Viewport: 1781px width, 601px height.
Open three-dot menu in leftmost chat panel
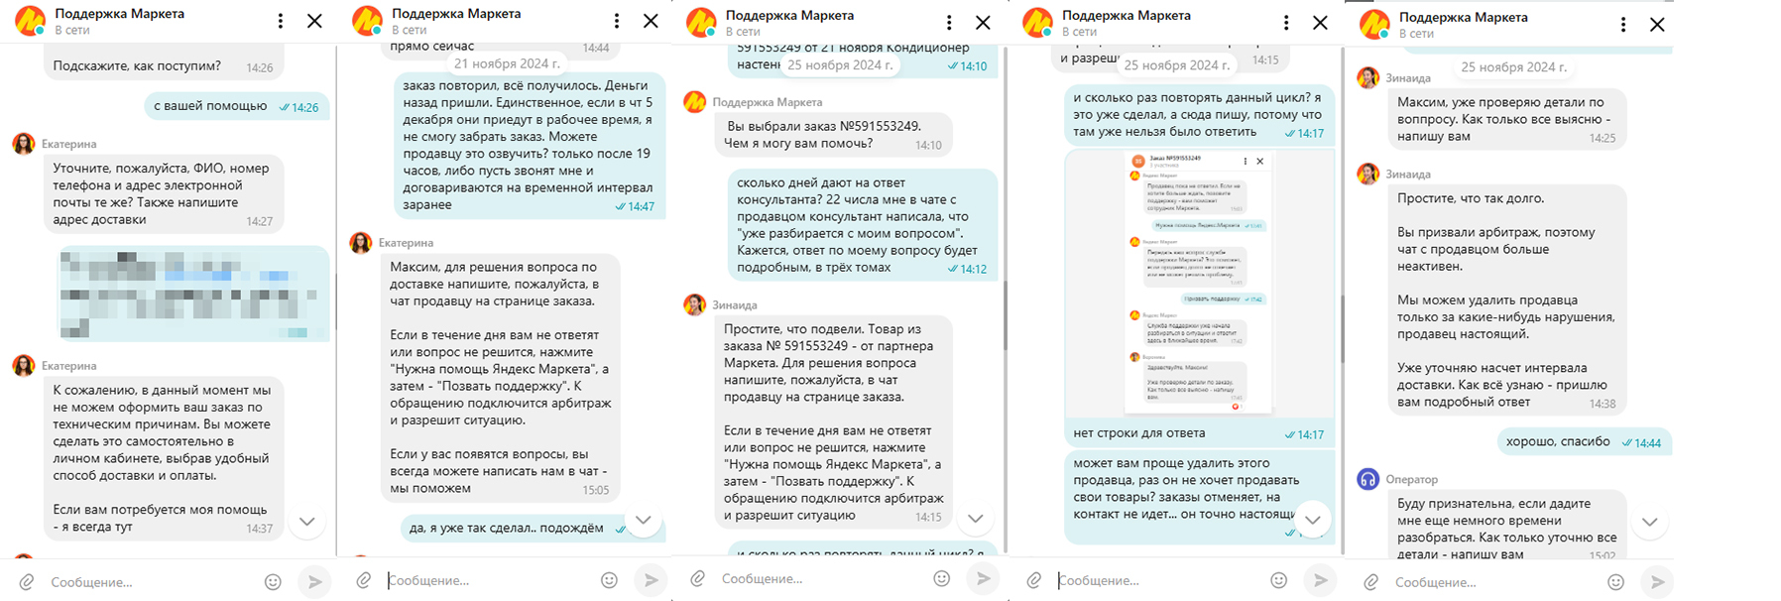[281, 21]
